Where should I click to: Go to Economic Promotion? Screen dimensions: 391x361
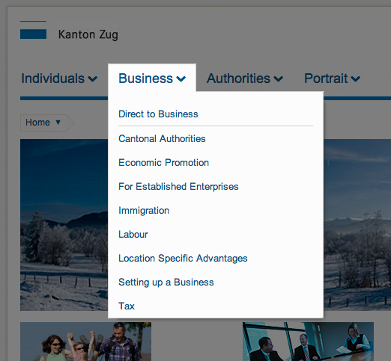[x=163, y=163]
